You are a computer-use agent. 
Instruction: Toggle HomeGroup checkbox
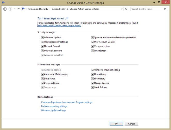click(92, 74)
